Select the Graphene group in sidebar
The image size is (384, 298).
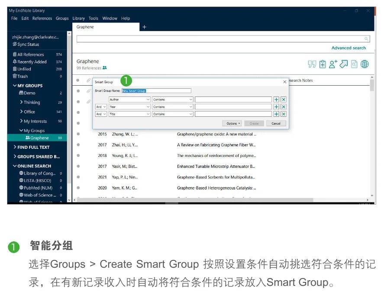click(37, 138)
